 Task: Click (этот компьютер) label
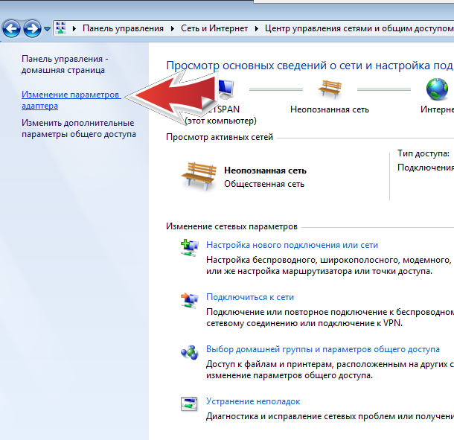pyautogui.click(x=220, y=121)
